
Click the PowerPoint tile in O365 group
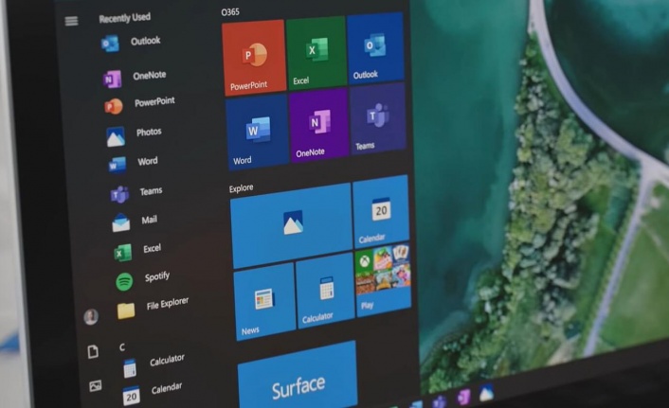coord(254,57)
